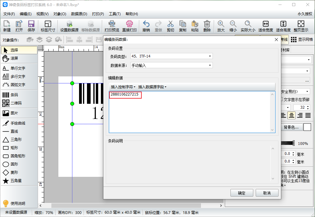Open the 工具(T) menu
Screen dimensions: 315x217
[115, 14]
